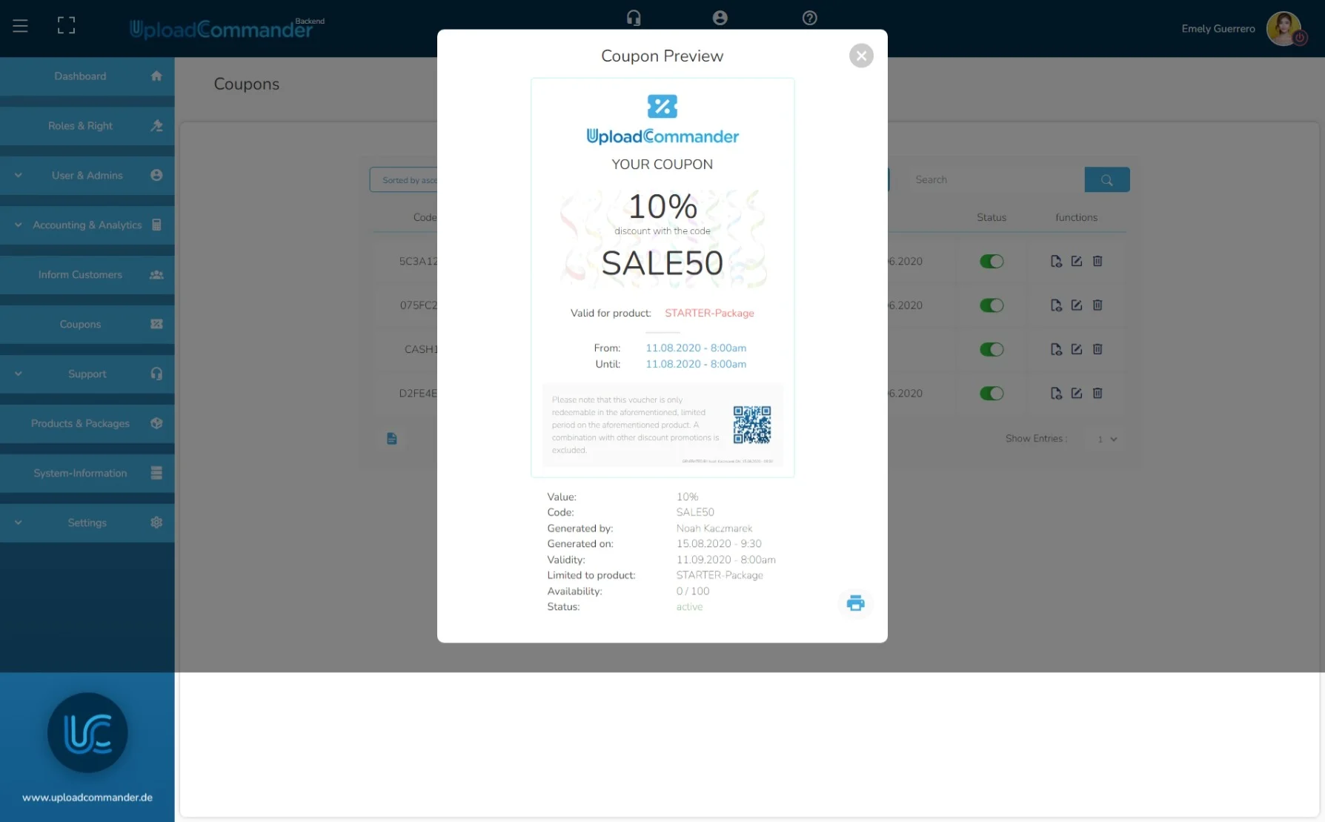Edit coupon D2FE4E with pencil icon
This screenshot has width=1325, height=822.
tap(1077, 394)
